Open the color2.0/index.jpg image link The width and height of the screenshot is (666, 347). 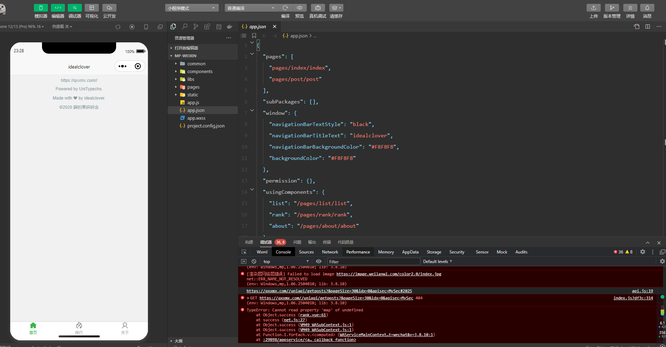(x=389, y=274)
